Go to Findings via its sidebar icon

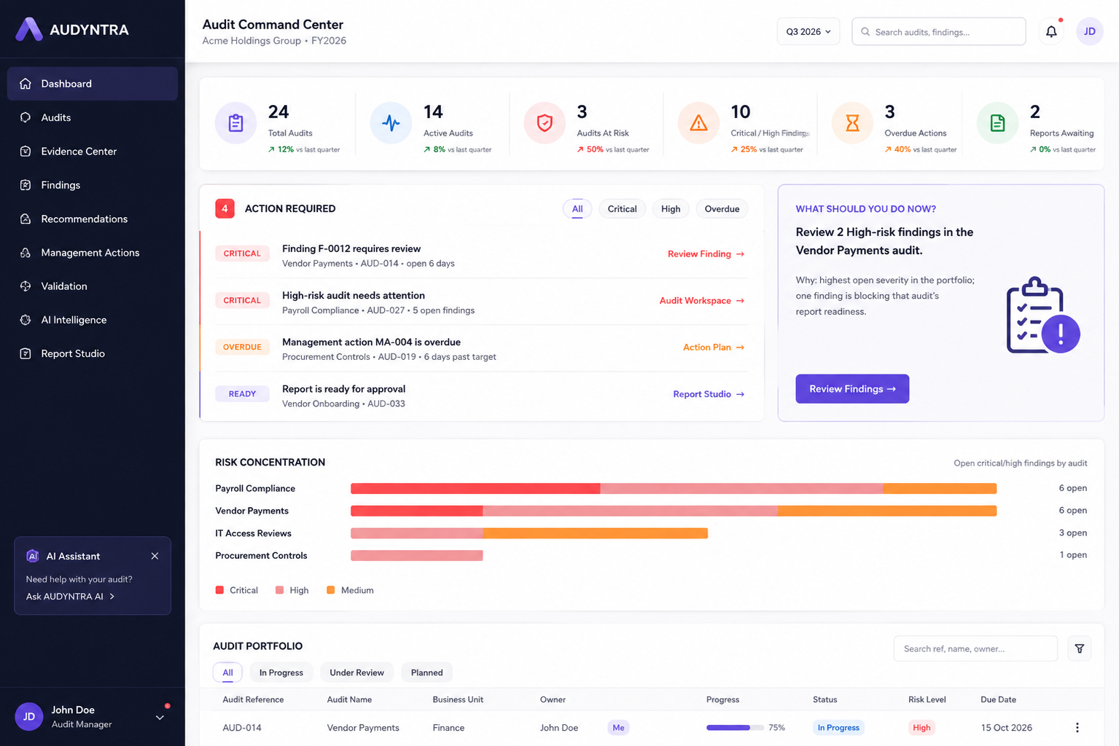26,185
